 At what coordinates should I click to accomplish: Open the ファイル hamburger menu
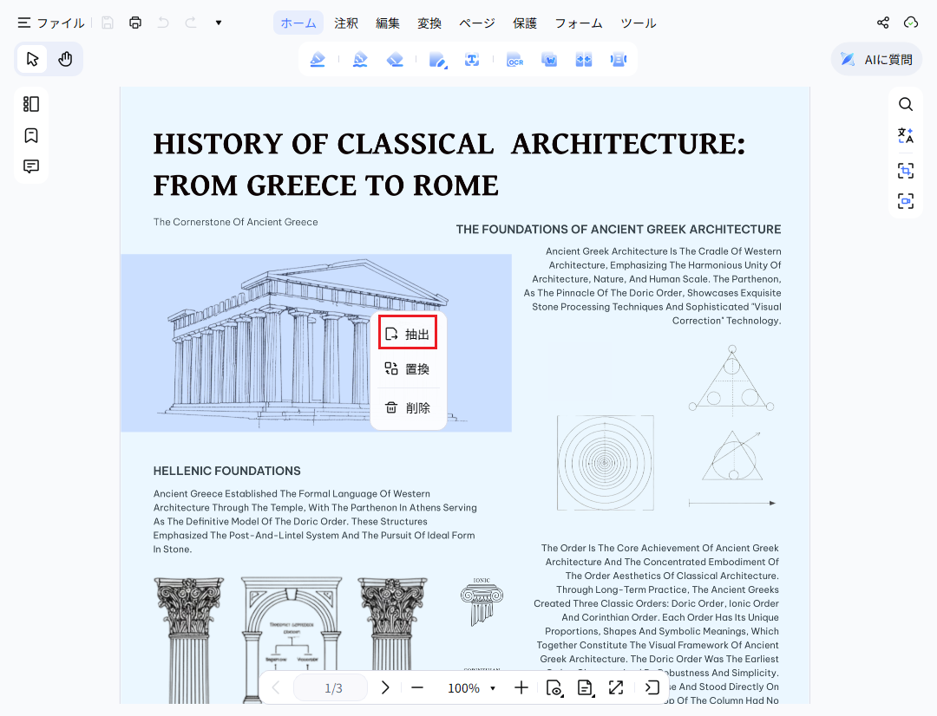click(51, 23)
